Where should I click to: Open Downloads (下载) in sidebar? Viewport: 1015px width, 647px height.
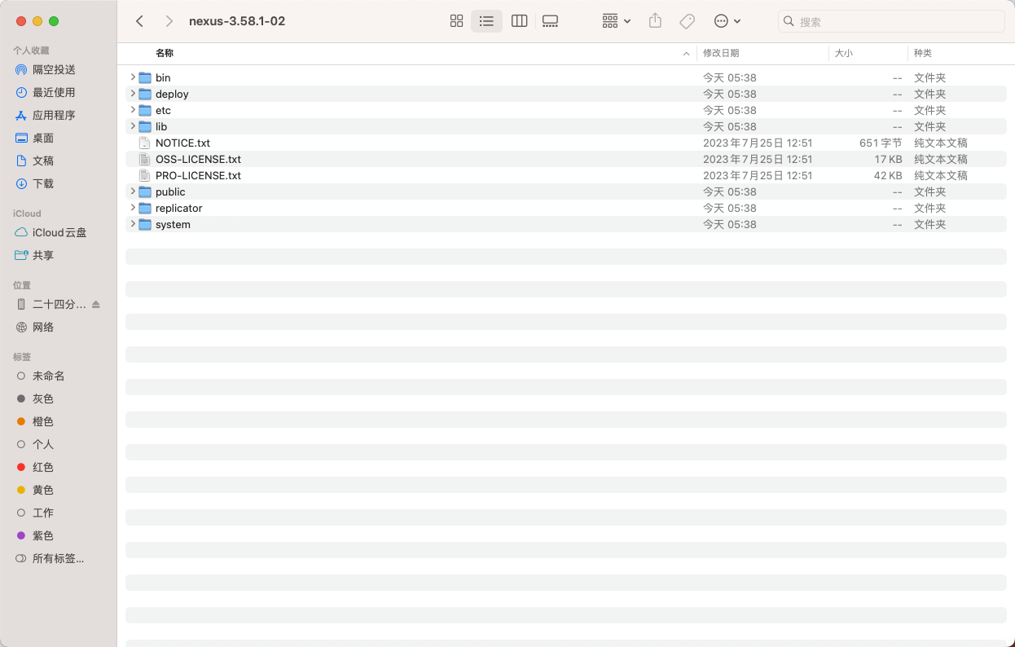click(x=42, y=184)
